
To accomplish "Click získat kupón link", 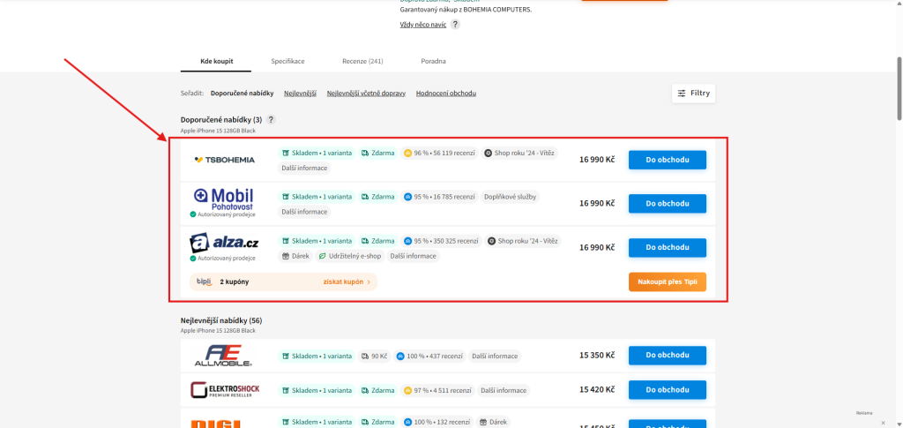I will coord(347,282).
